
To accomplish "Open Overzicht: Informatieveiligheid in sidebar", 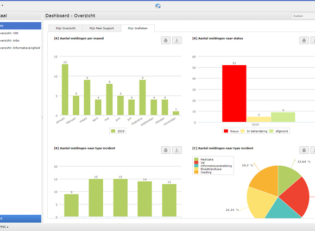I will coord(21,48).
